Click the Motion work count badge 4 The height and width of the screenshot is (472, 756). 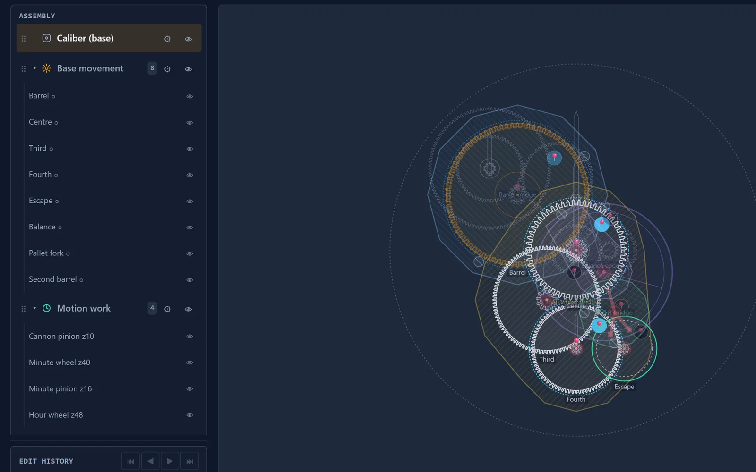(x=152, y=308)
